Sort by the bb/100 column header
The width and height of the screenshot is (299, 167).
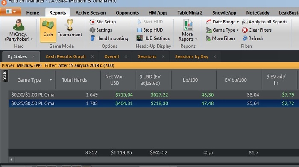(x=190, y=80)
